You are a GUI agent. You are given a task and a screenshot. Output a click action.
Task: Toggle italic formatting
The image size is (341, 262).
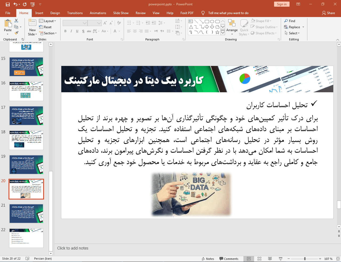[71, 31]
